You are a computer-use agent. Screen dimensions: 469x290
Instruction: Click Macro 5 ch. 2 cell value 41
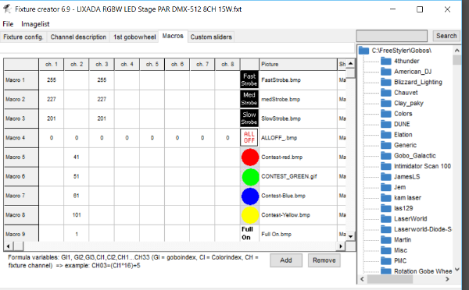tap(77, 157)
